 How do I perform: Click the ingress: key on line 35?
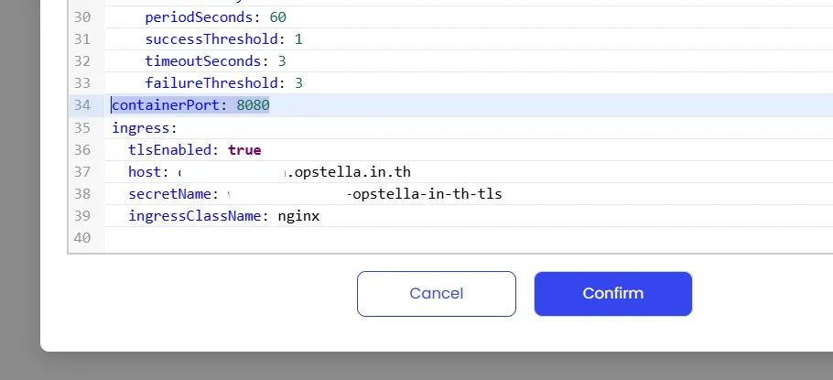144,128
